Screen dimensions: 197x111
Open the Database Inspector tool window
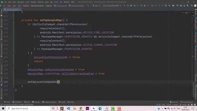coord(49,102)
